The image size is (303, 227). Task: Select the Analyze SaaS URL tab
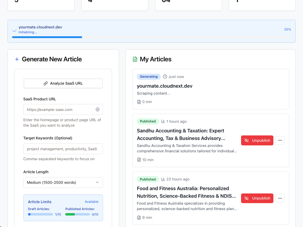pyautogui.click(x=63, y=83)
